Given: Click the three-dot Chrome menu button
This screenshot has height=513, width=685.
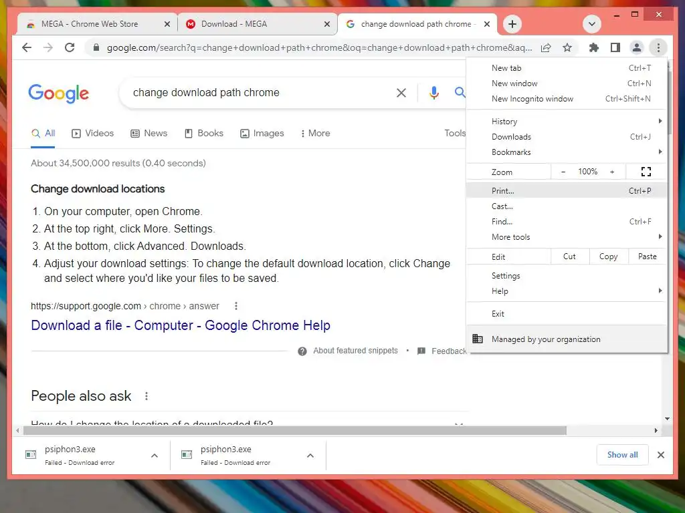Looking at the screenshot, I should [658, 47].
